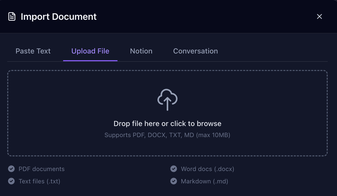Click the checkmark icon beside PDF documents
This screenshot has height=196, width=337.
coord(11,169)
